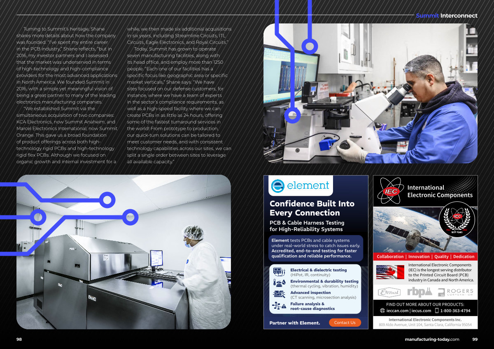Click the IEC sixty years laurel badge

tap(457, 222)
